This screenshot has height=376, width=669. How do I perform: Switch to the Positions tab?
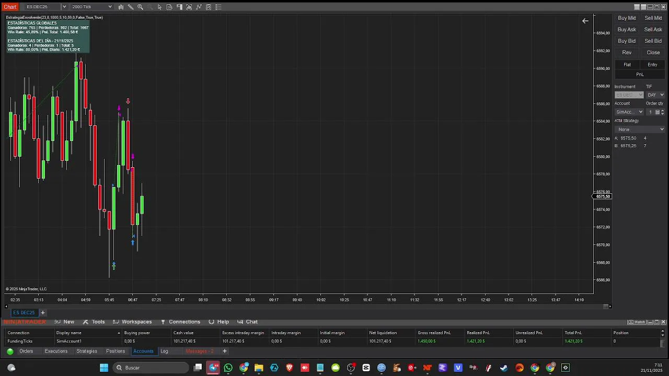click(116, 351)
